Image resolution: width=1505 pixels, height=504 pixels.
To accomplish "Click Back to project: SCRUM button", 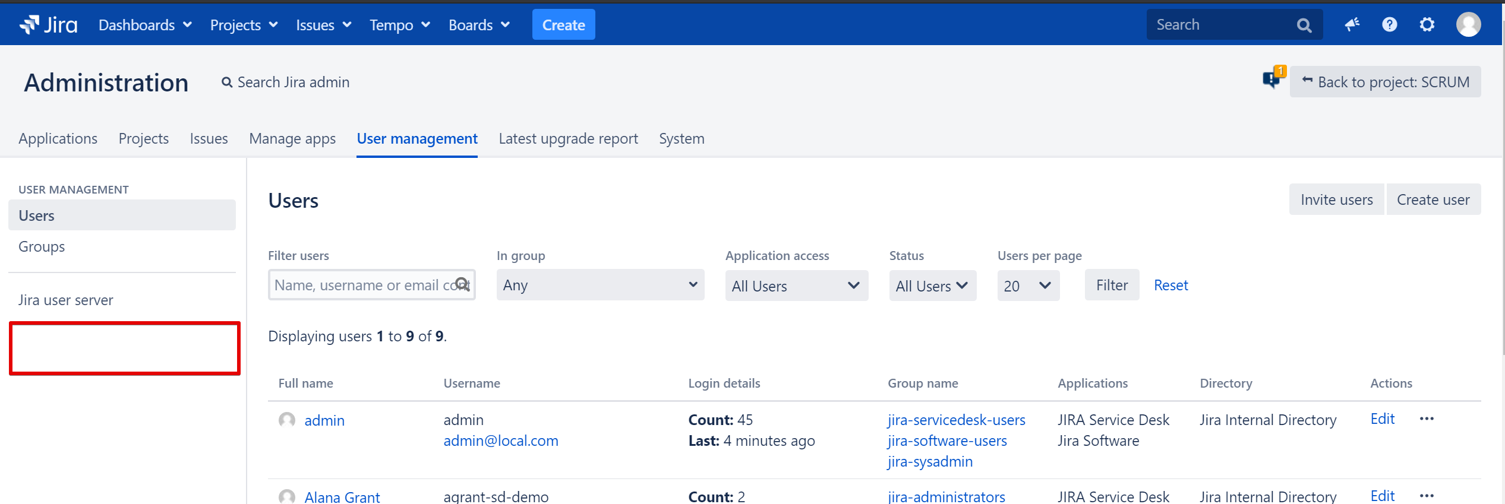I will 1385,82.
